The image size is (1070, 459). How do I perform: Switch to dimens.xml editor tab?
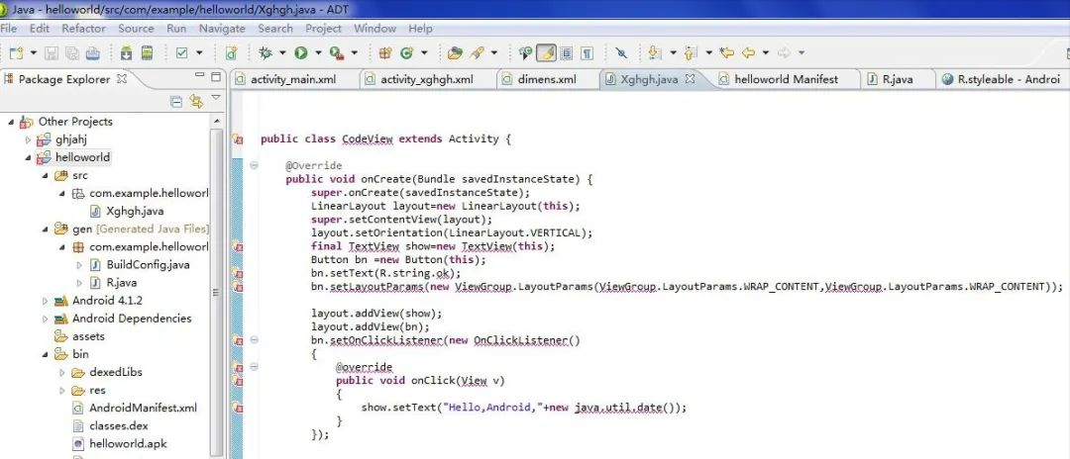pos(547,79)
